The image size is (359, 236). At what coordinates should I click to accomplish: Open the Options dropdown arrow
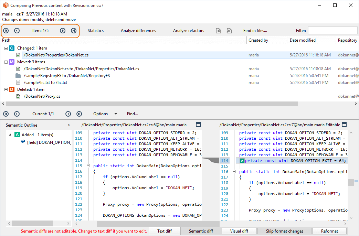(116, 114)
